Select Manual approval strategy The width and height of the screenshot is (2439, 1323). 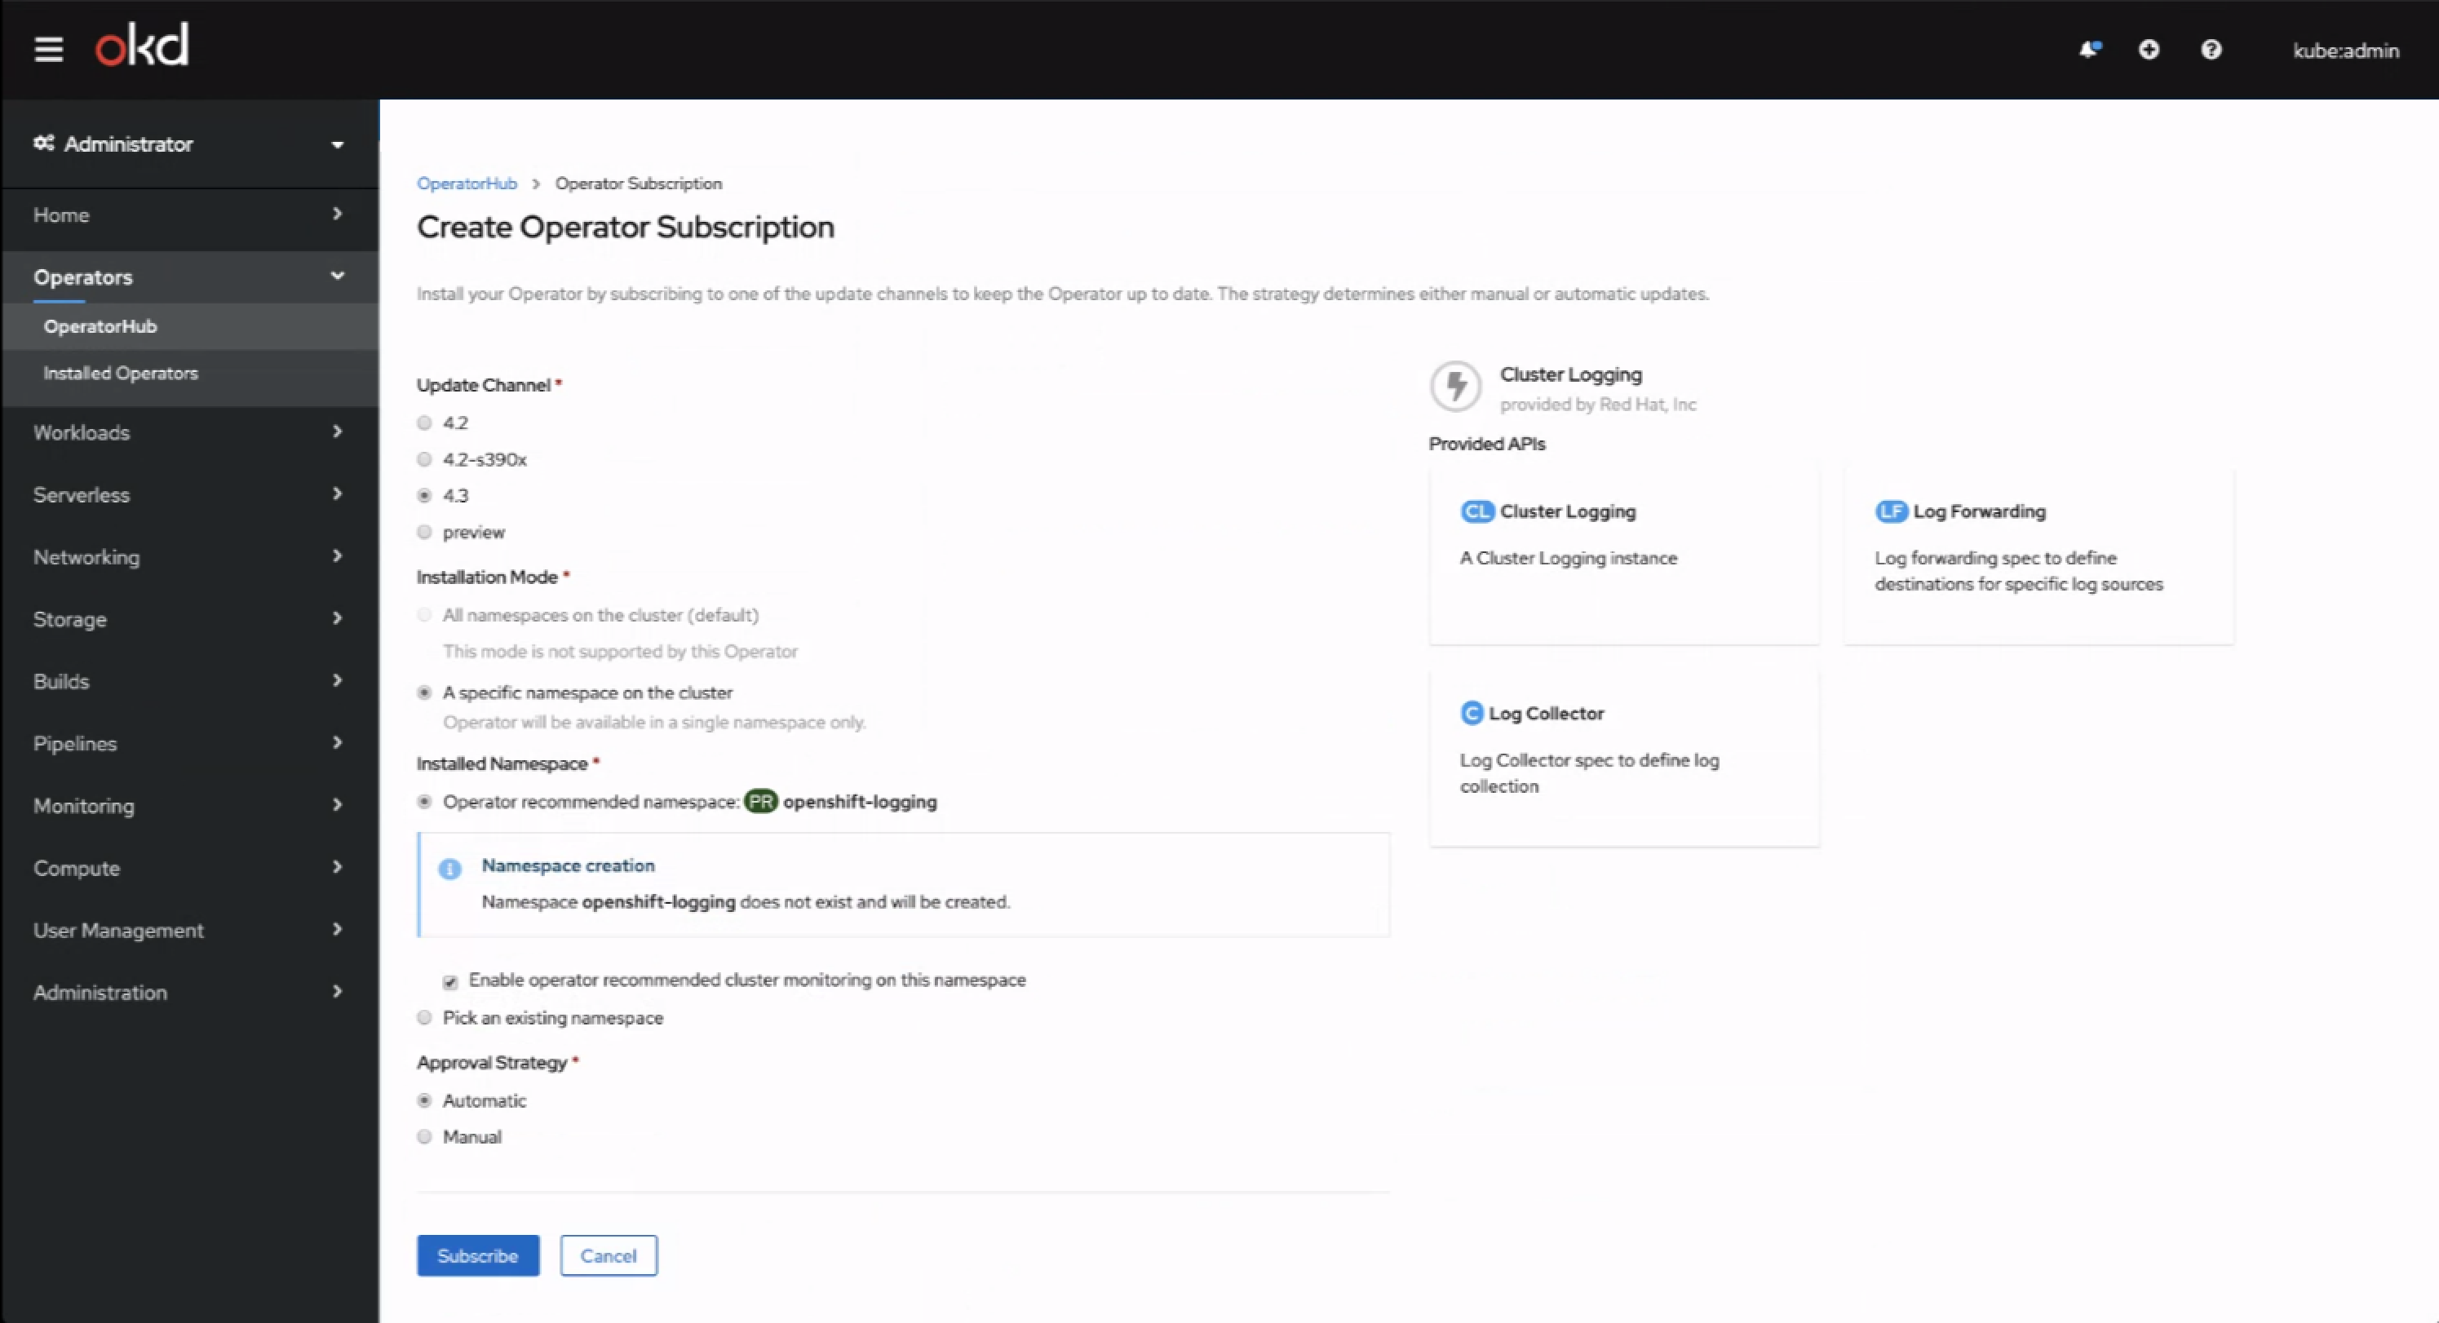425,1135
